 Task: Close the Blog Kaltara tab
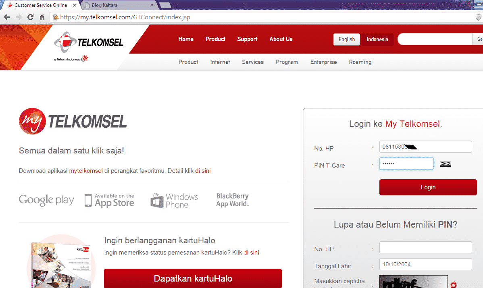click(152, 5)
